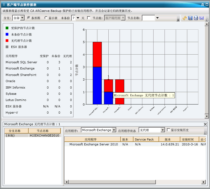The width and height of the screenshot is (210, 189).
Task: Click Microsoft Exchange in the application list
Action: [20, 68]
